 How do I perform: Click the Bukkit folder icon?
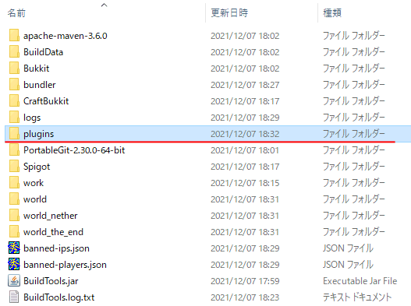pyautogui.click(x=14, y=68)
